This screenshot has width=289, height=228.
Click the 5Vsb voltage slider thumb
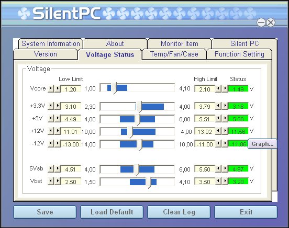pyautogui.click(x=137, y=169)
